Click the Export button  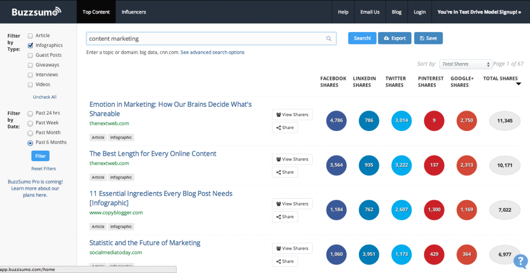pos(394,38)
